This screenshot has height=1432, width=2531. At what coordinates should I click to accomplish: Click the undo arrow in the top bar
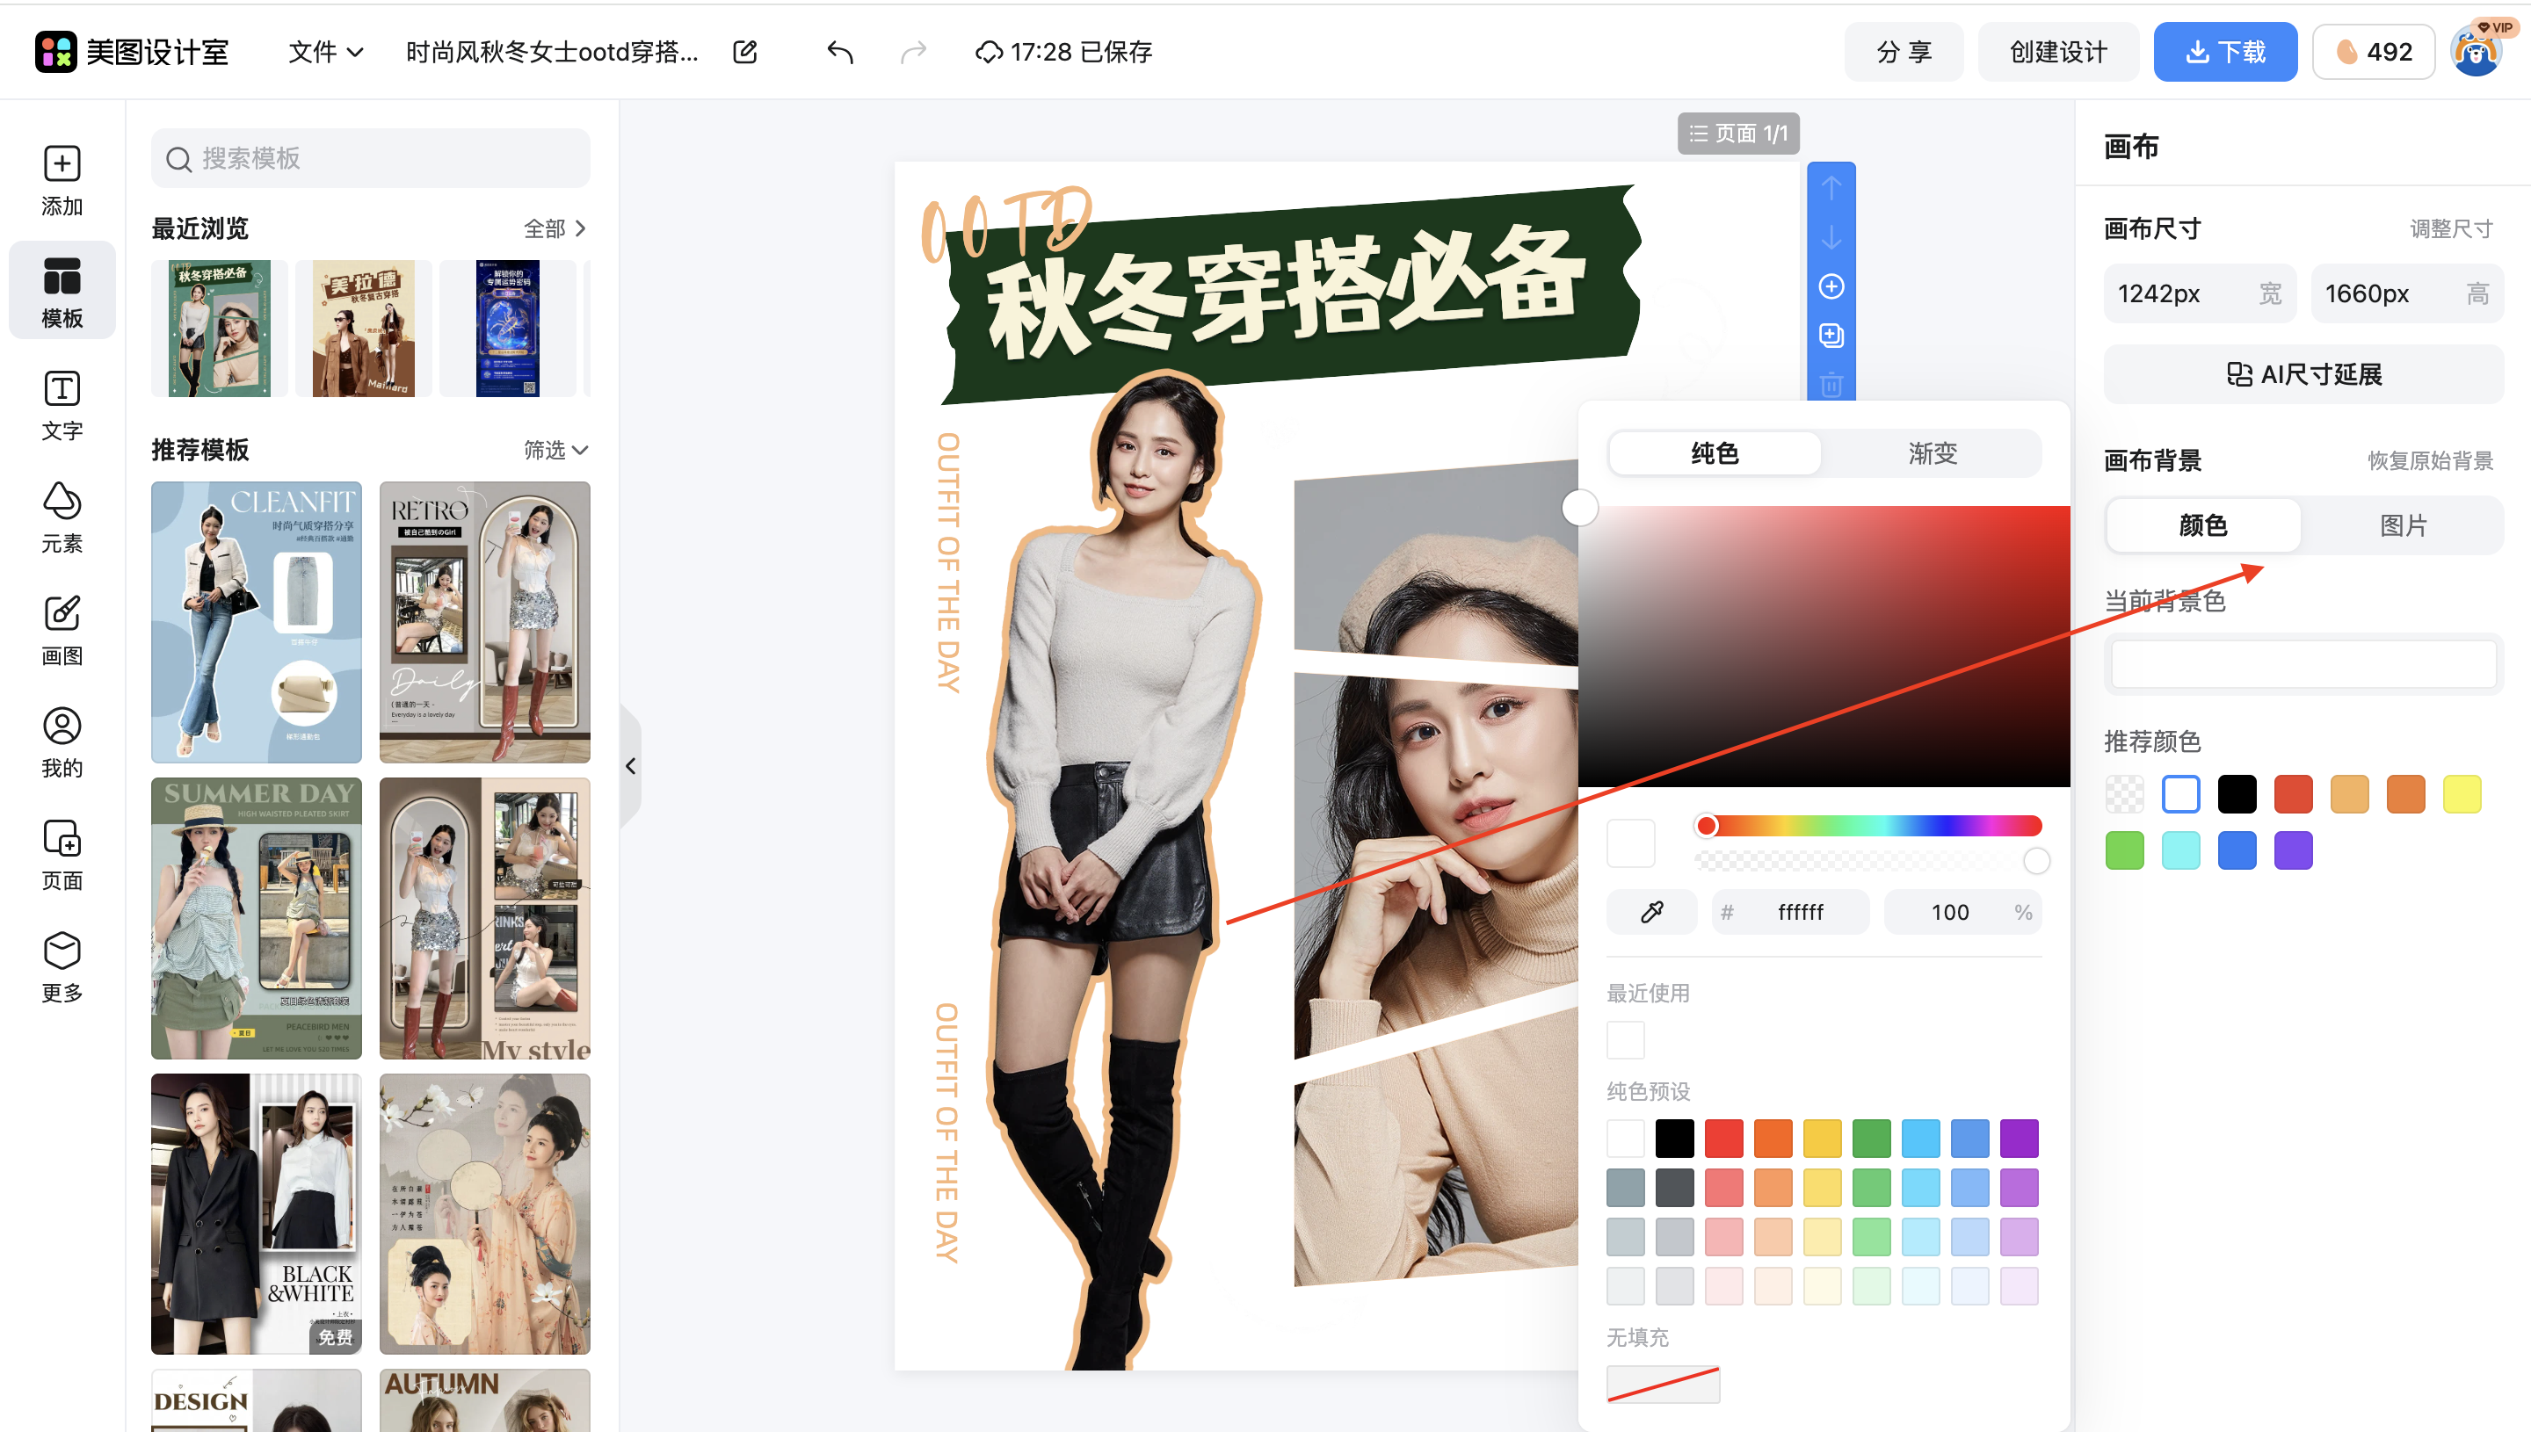point(839,51)
